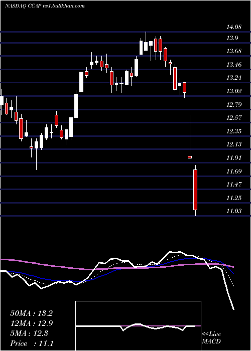Click the 13.9 price axis label
251x351 pixels.
[232, 38]
